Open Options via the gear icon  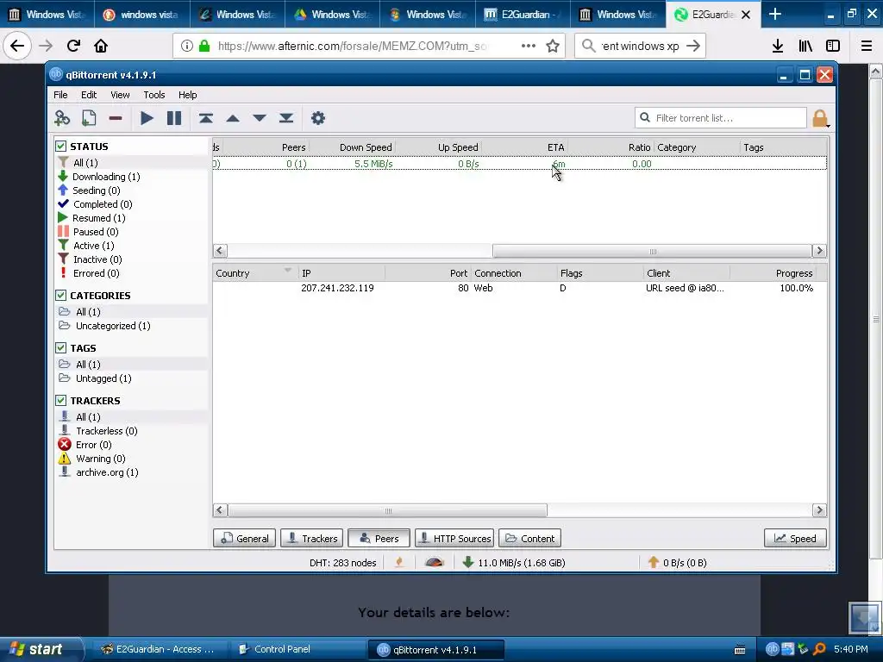(x=318, y=118)
